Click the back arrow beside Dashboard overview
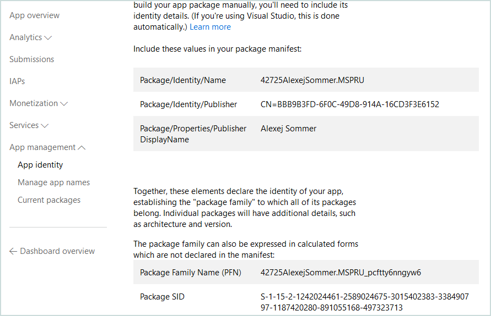Screen dimensions: 491x316 pos(13,251)
